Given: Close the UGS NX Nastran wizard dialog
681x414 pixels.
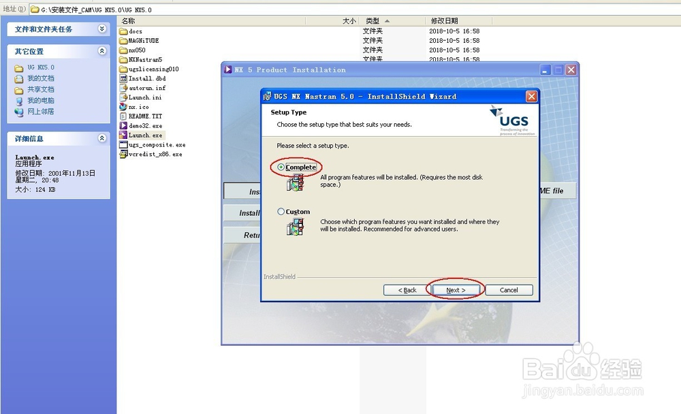Looking at the screenshot, I should (x=532, y=97).
